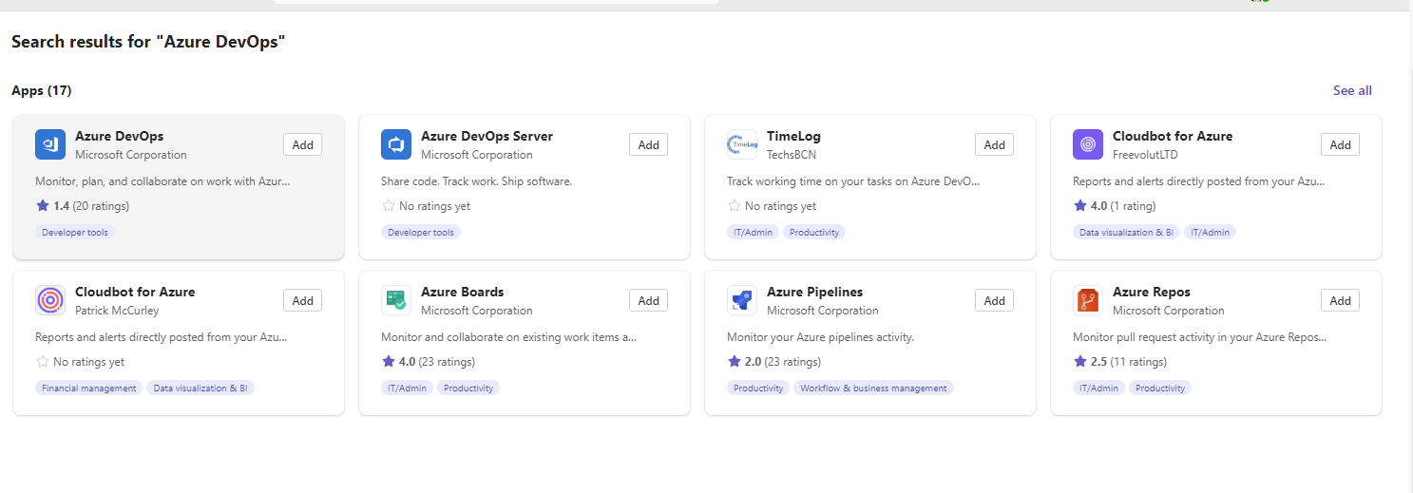
Task: Add Cloudbot for Azure by Patrick McCurley
Action: pos(303,300)
